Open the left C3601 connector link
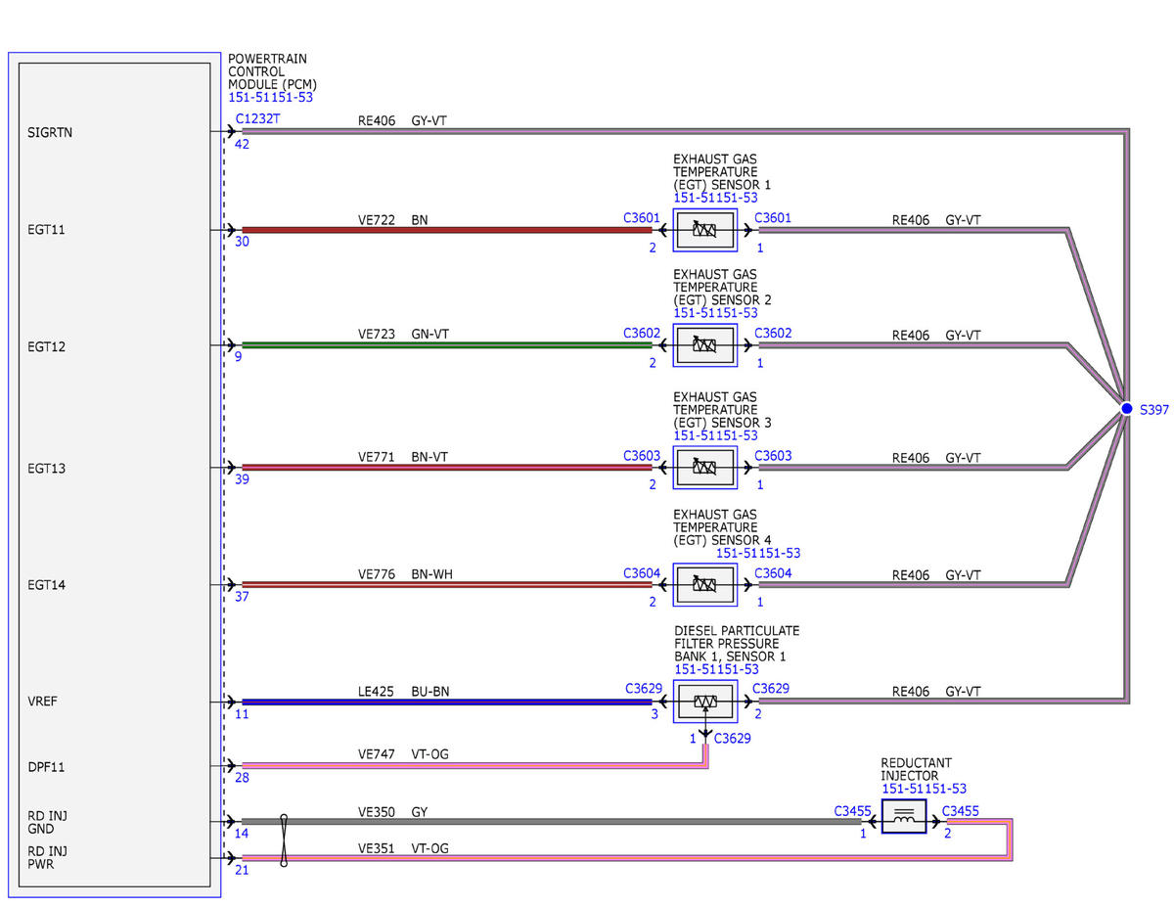The width and height of the screenshot is (1174, 907). [642, 217]
